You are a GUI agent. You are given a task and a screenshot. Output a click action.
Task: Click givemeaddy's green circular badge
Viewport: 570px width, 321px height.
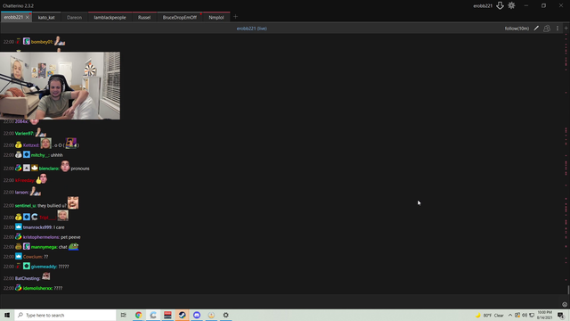click(x=27, y=266)
